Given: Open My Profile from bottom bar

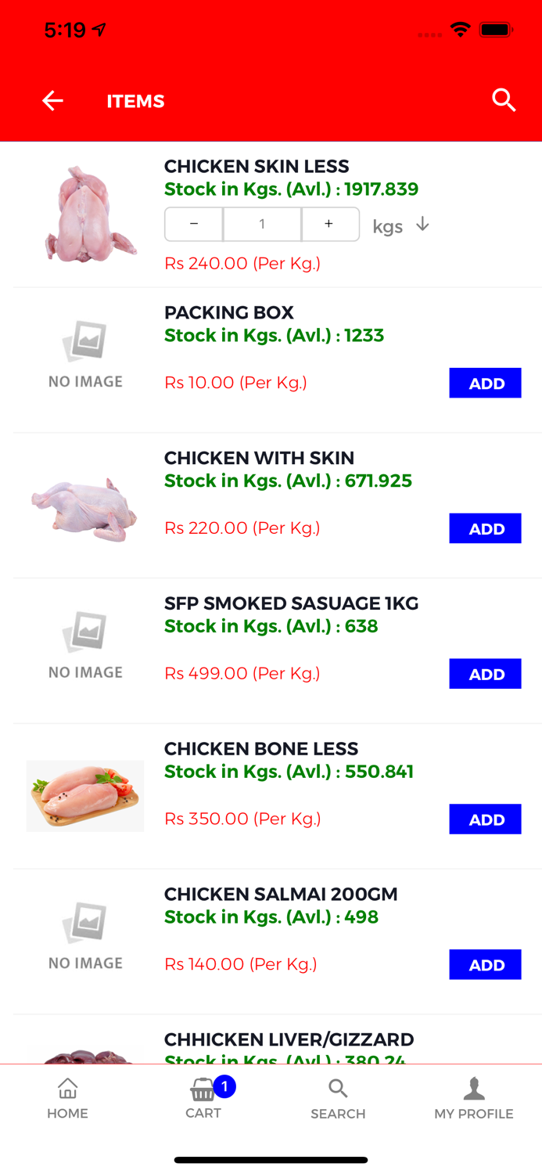Looking at the screenshot, I should (474, 1097).
